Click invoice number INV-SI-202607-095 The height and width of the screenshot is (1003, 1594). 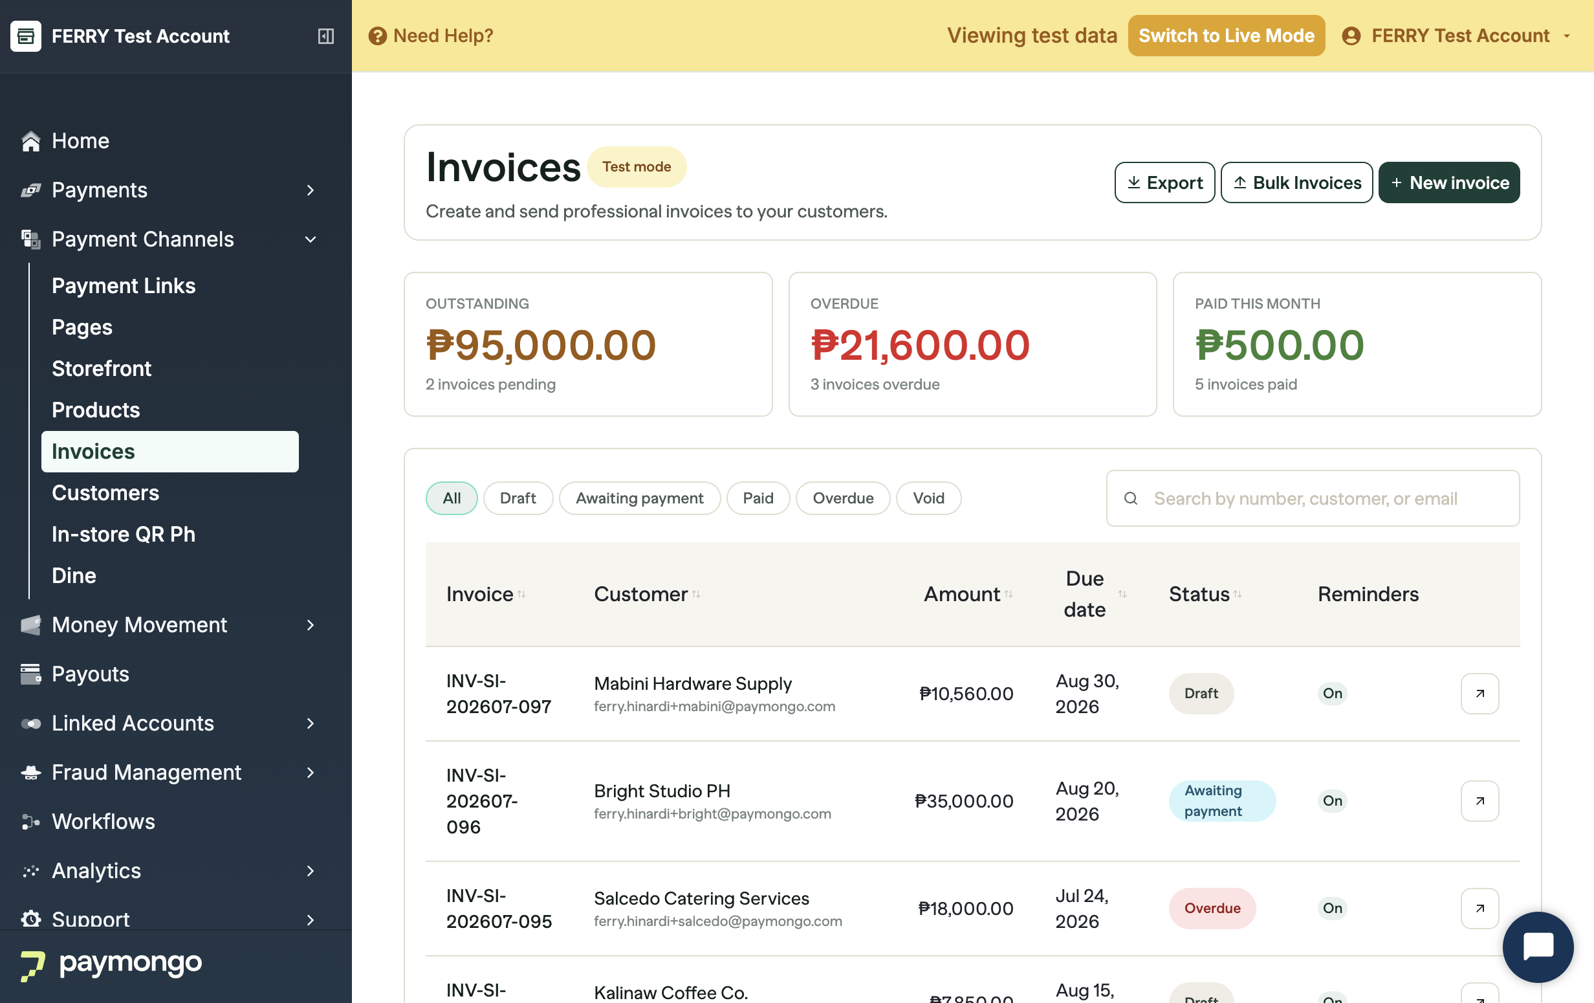499,909
